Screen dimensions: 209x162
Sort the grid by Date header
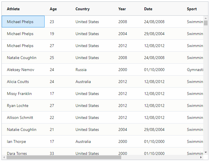148,9
